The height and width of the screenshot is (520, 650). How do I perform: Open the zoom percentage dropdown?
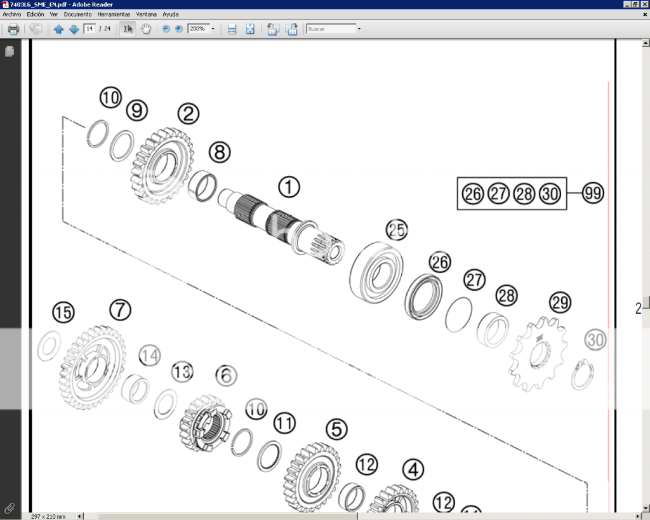pos(213,29)
